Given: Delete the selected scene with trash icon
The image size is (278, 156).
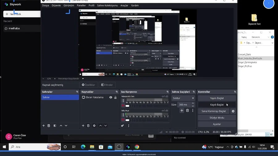Looking at the screenshot, I should [49, 125].
